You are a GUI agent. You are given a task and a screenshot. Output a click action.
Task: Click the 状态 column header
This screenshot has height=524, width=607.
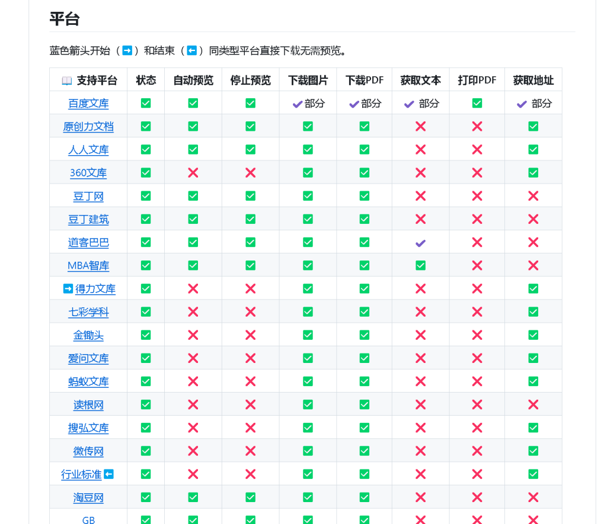tap(146, 80)
